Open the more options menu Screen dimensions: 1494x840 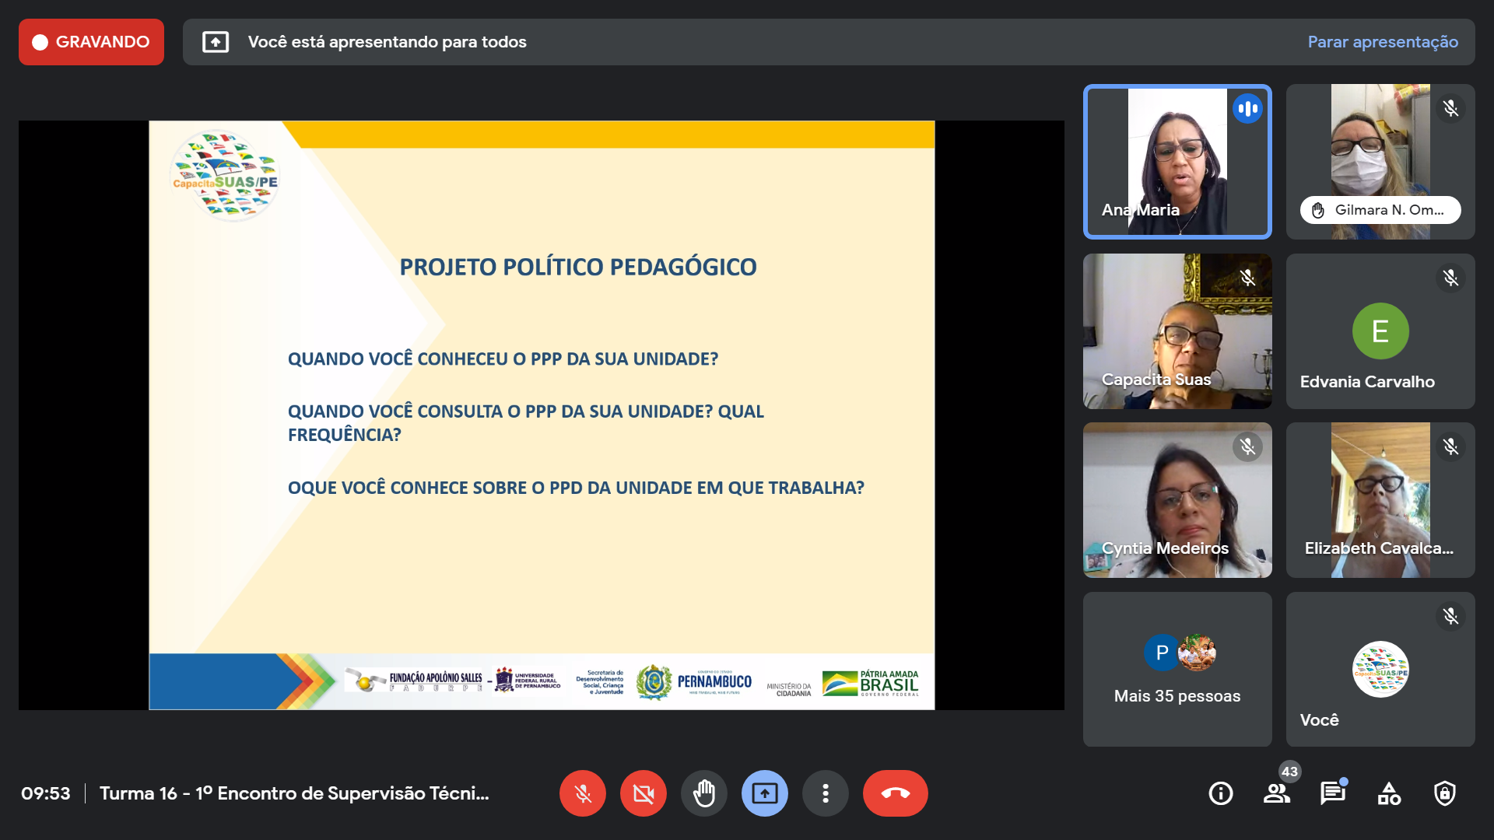(x=825, y=793)
